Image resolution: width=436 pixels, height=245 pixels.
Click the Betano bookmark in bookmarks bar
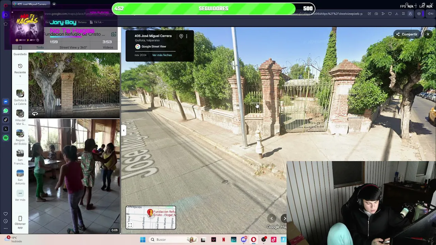coord(82,22)
